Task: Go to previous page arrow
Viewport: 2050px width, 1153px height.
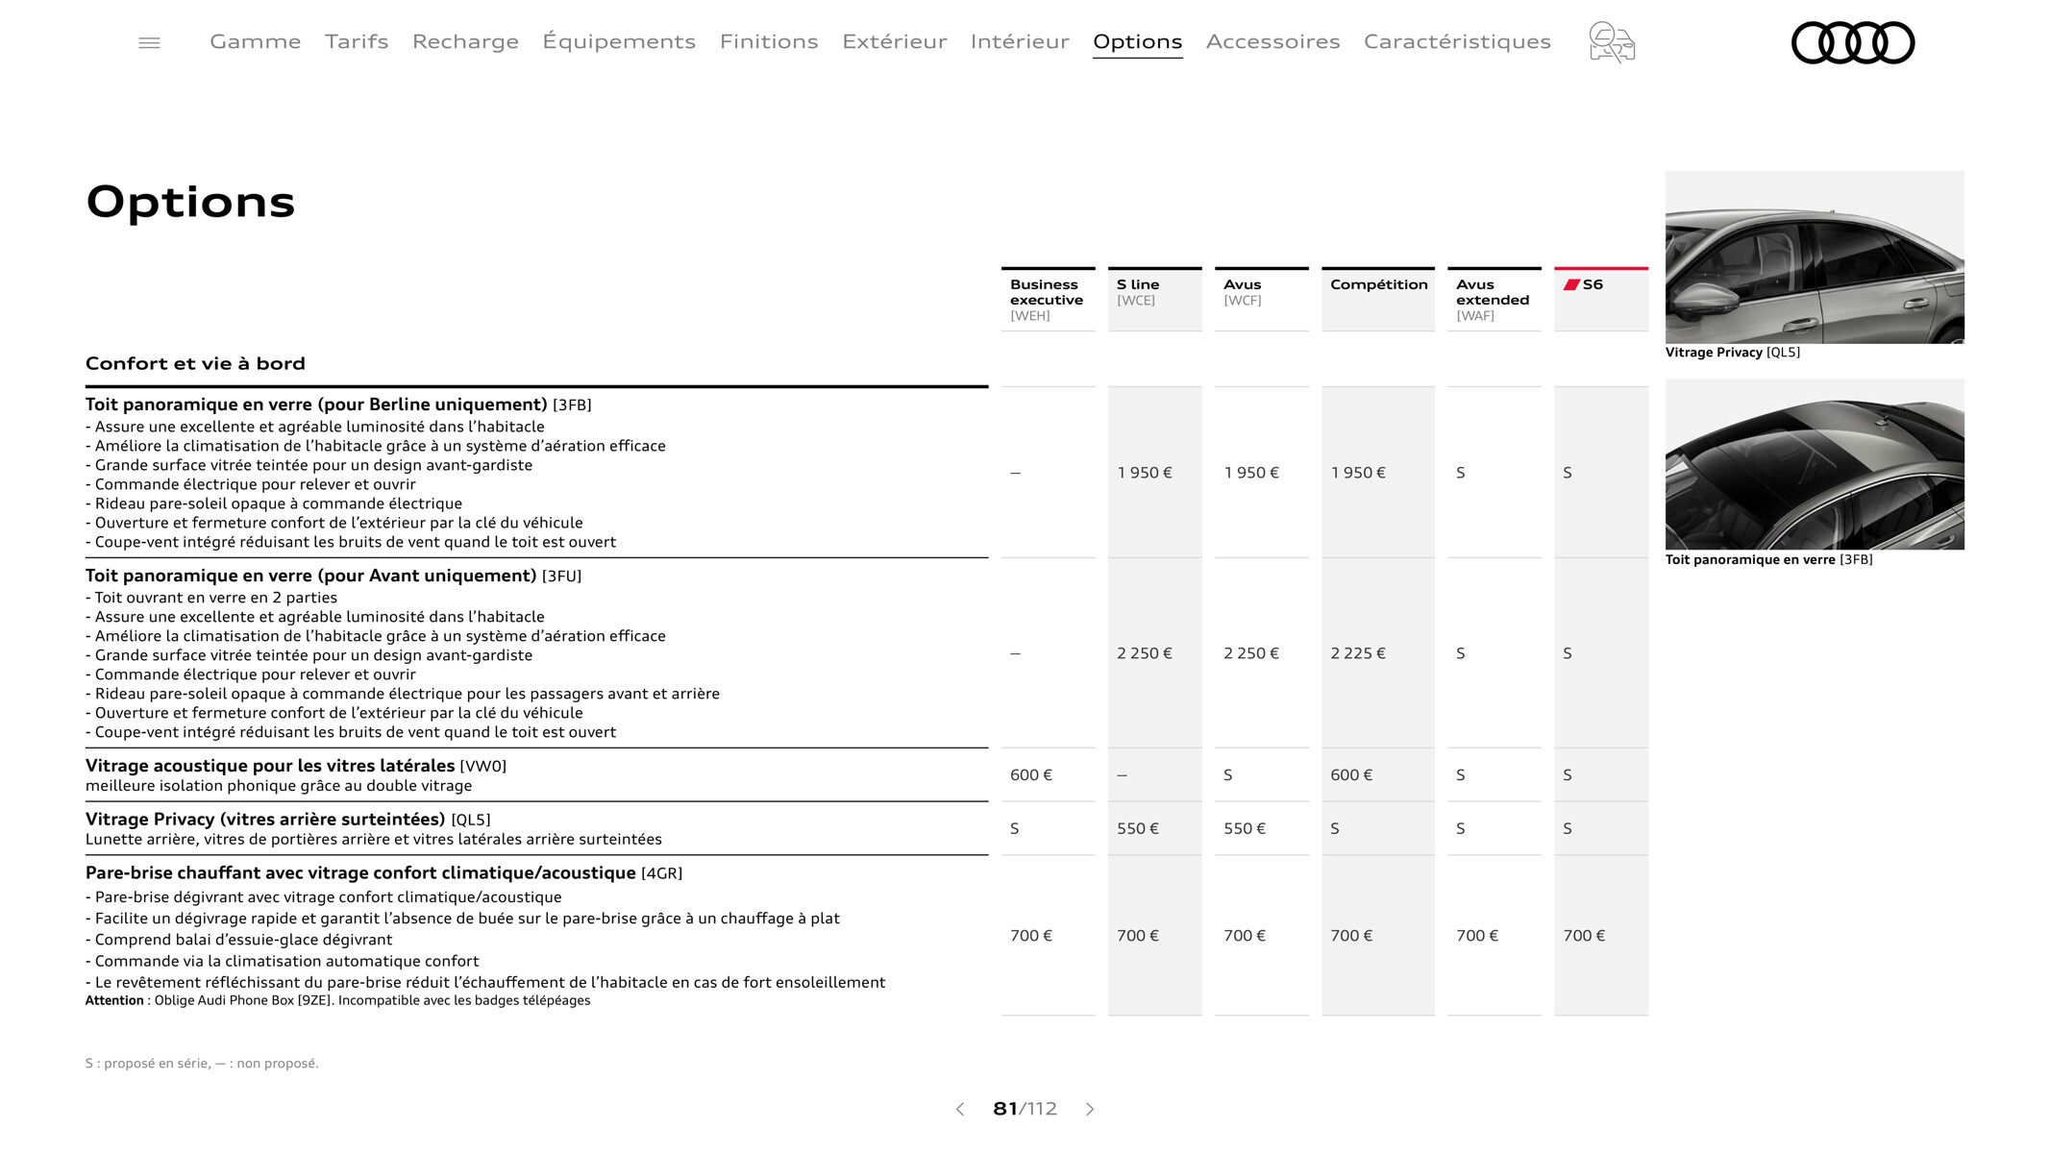Action: (x=959, y=1109)
